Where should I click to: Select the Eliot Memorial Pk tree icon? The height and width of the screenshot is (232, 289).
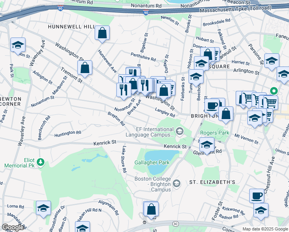[x=41, y=162]
